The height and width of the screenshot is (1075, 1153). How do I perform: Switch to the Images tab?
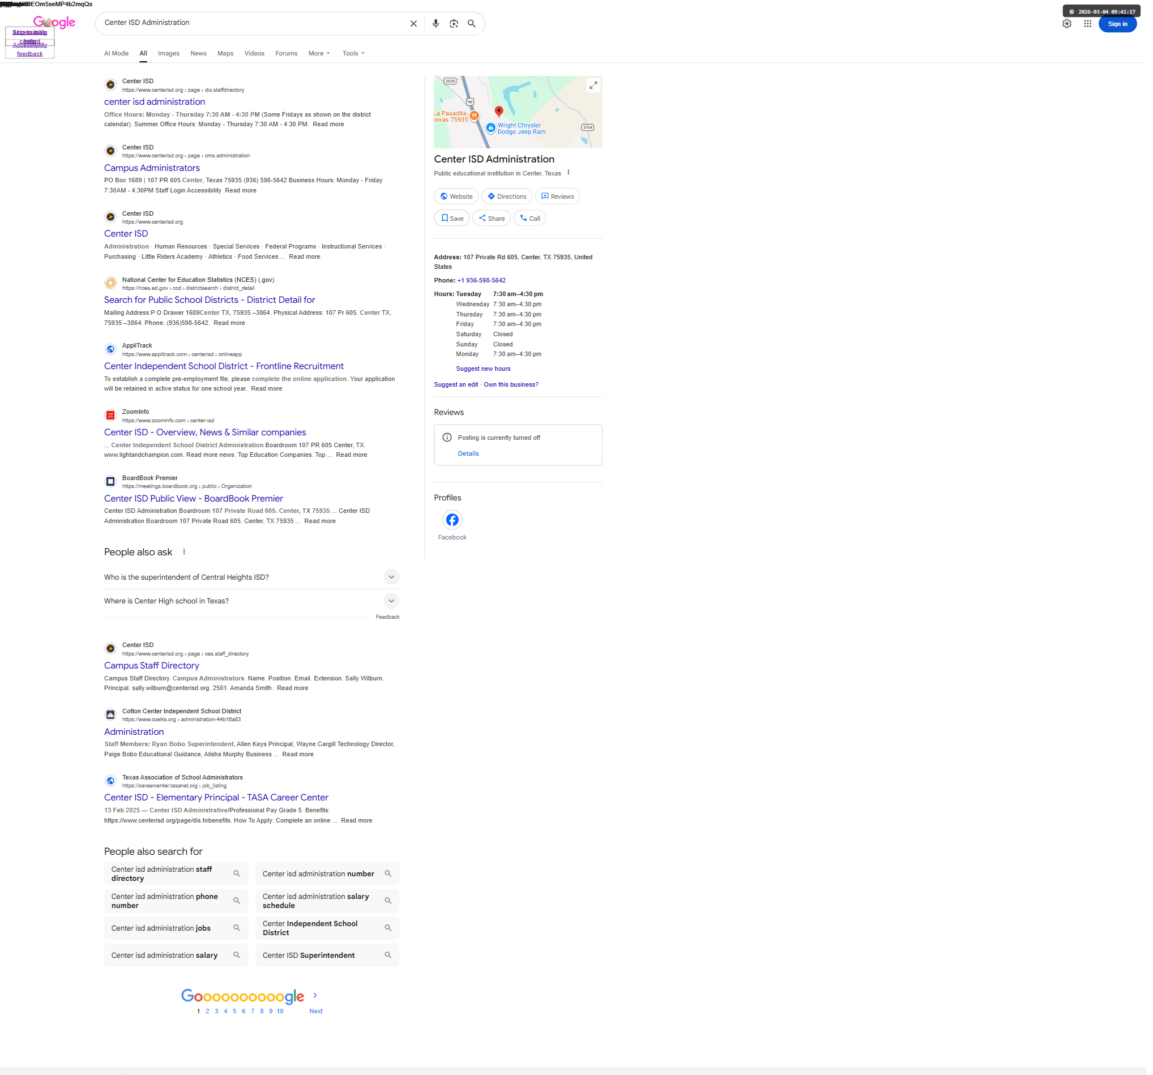pyautogui.click(x=168, y=53)
